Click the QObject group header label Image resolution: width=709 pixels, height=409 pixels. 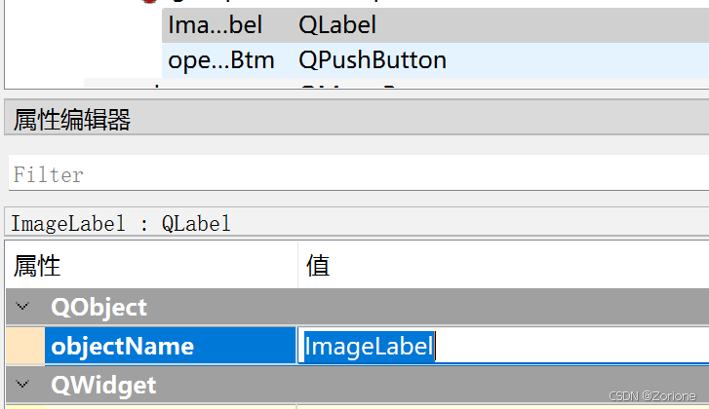(x=98, y=308)
